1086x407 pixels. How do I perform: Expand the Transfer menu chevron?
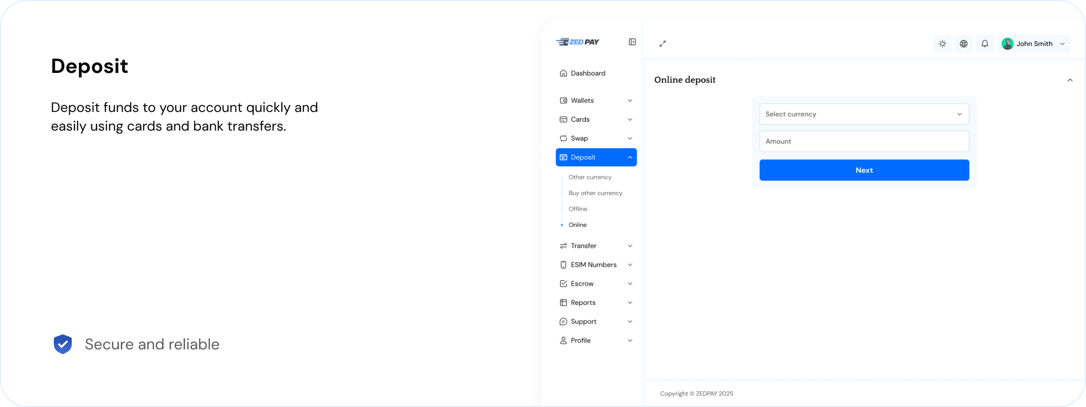[630, 245]
